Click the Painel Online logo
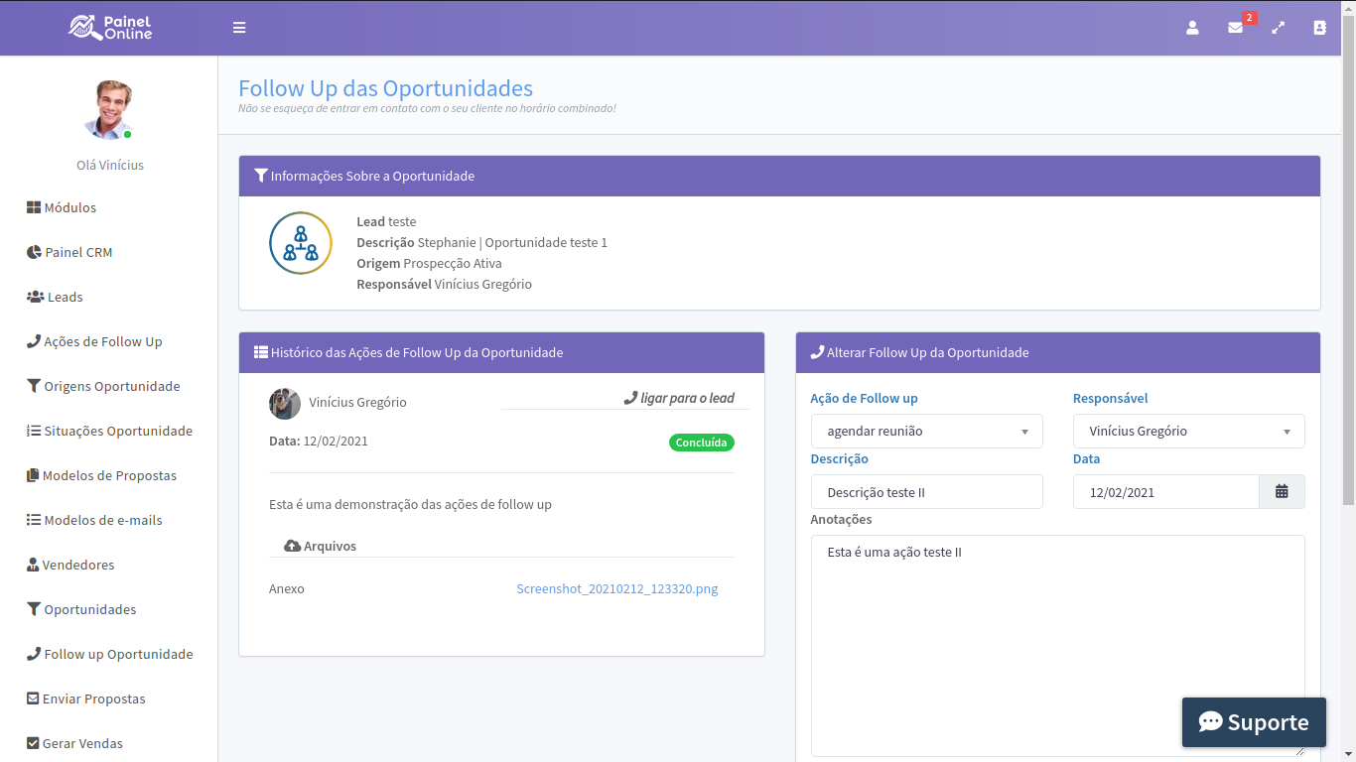This screenshot has height=762, width=1356. click(109, 28)
